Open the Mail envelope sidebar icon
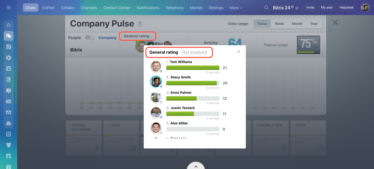 (8, 112)
